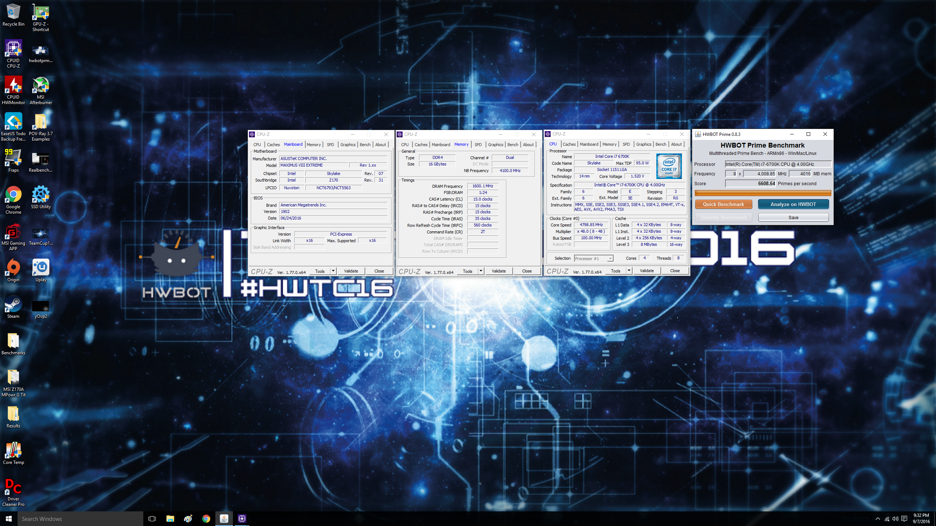Open the Benchmarks folder icon
Screen dimensions: 936x526
[x=14, y=343]
